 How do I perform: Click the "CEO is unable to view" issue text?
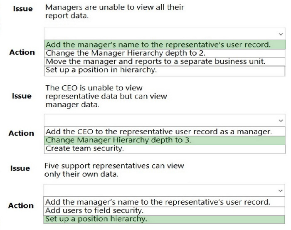click(x=106, y=96)
